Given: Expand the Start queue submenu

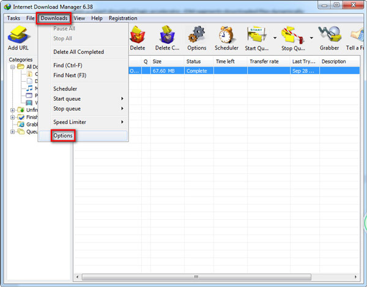Looking at the screenshot, I should pos(122,99).
